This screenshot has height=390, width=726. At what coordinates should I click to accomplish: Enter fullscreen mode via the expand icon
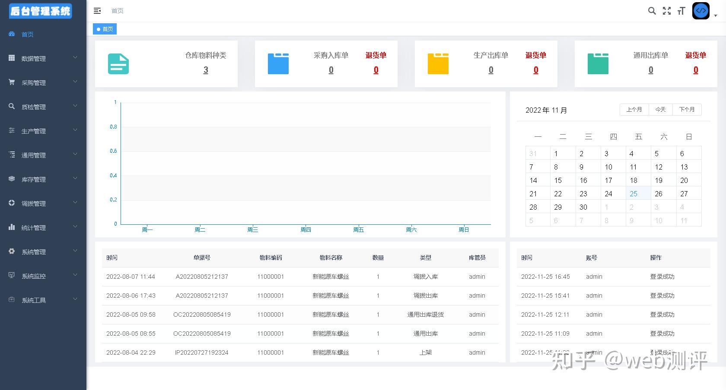667,11
